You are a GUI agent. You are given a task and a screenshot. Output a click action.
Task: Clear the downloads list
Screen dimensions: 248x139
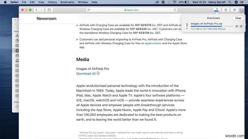[238, 18]
